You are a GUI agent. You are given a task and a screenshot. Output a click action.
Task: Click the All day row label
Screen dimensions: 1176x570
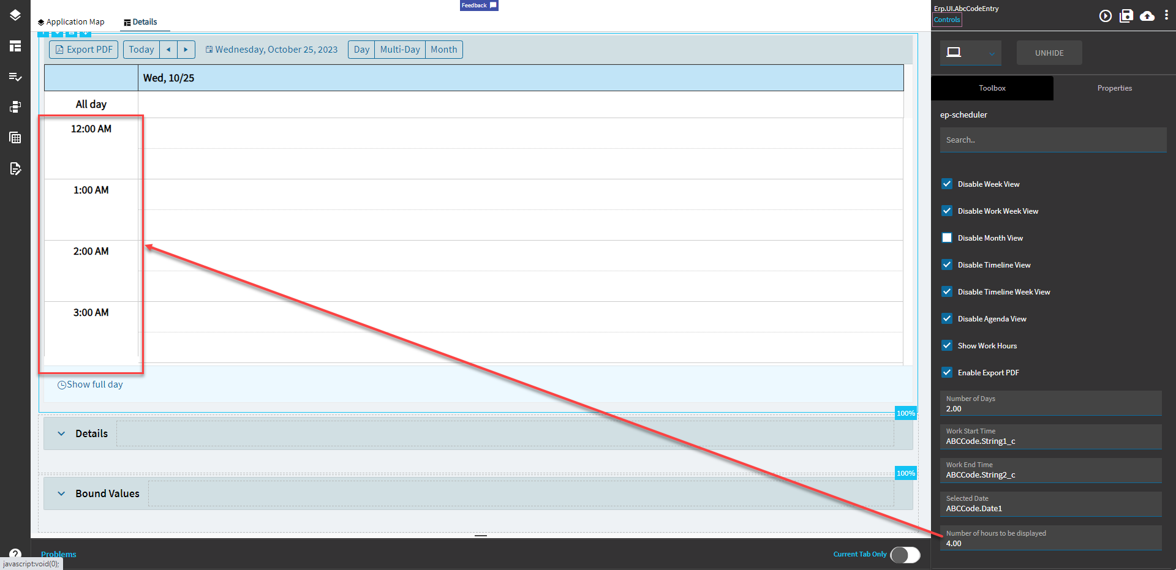(x=91, y=104)
